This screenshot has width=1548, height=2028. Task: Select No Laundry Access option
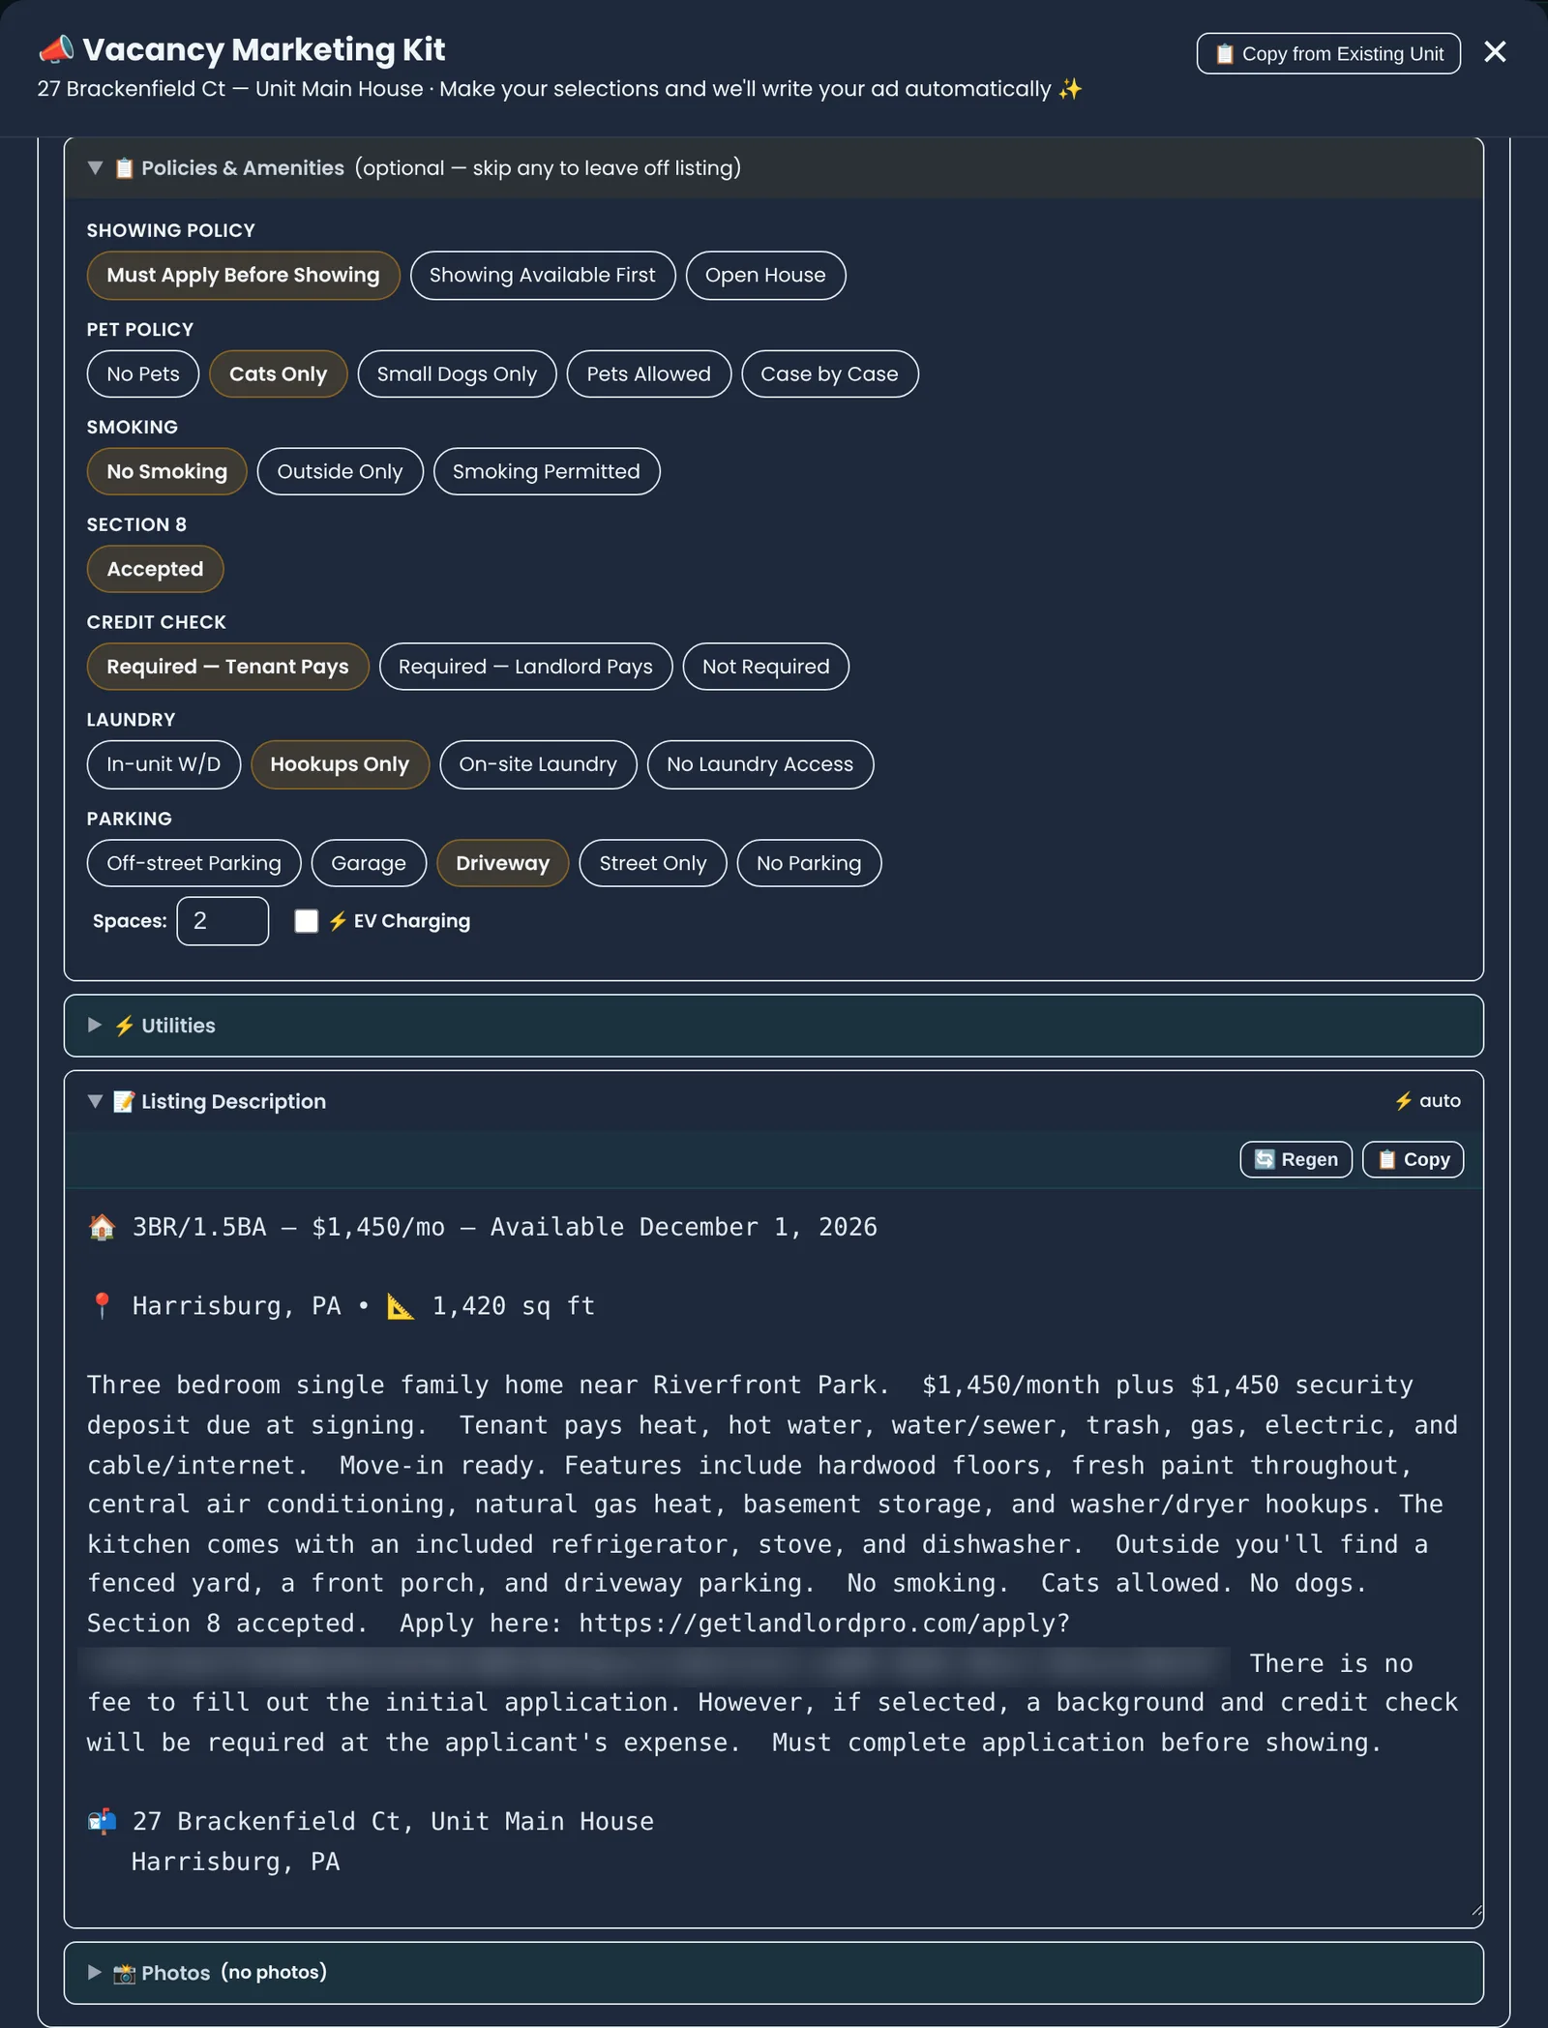[x=760, y=764]
